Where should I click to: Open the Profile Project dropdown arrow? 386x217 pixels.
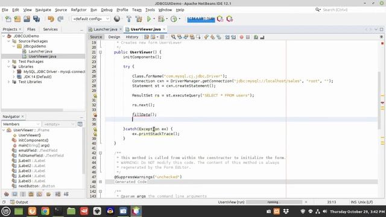point(180,19)
